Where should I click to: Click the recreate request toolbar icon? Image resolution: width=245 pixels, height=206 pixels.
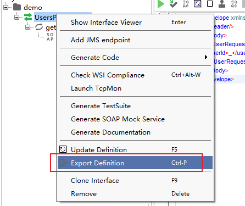click(198, 3)
